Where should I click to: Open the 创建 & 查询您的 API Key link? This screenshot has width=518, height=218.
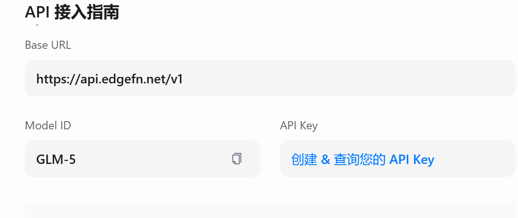(x=362, y=159)
